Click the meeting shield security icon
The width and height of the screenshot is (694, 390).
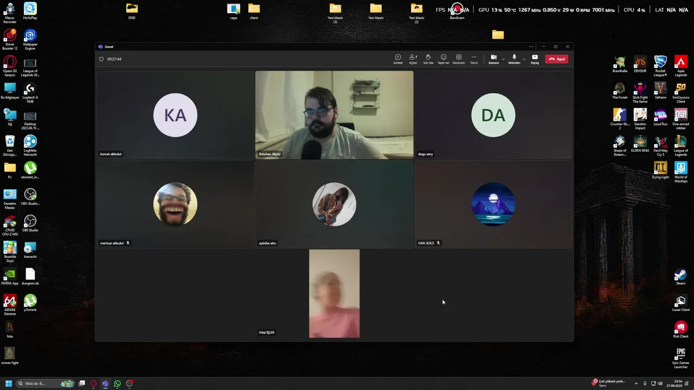pyautogui.click(x=101, y=59)
